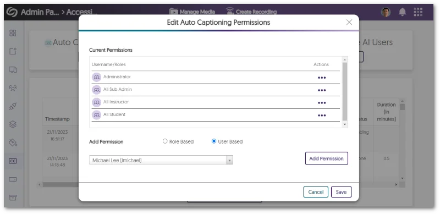Click the Administrator row text

pos(117,76)
